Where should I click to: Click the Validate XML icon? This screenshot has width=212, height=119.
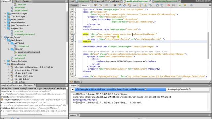[185, 5]
